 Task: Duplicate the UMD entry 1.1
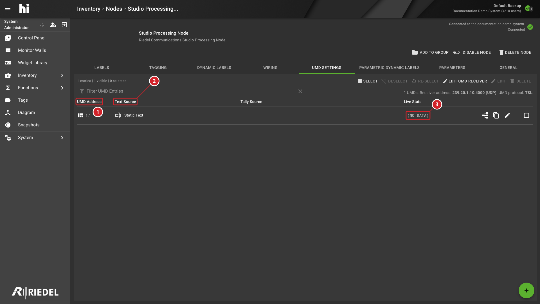(496, 115)
